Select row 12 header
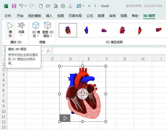 pyautogui.click(x=4, y=122)
